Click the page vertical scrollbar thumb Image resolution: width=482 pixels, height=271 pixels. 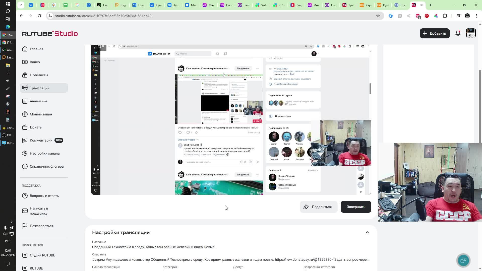[480, 105]
